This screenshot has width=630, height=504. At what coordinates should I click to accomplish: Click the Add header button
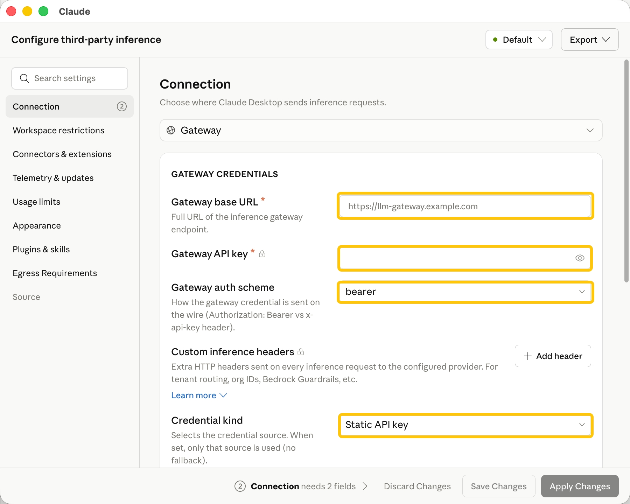click(553, 356)
